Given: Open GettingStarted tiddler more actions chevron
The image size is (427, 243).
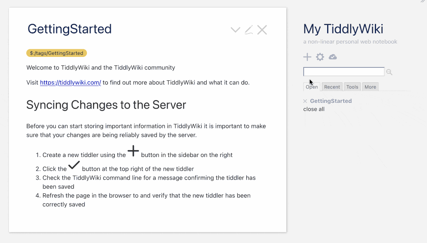Looking at the screenshot, I should click(235, 29).
